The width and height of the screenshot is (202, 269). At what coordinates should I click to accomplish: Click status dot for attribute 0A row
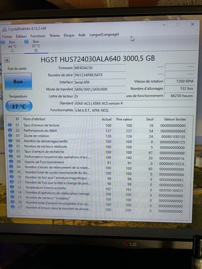(11, 166)
